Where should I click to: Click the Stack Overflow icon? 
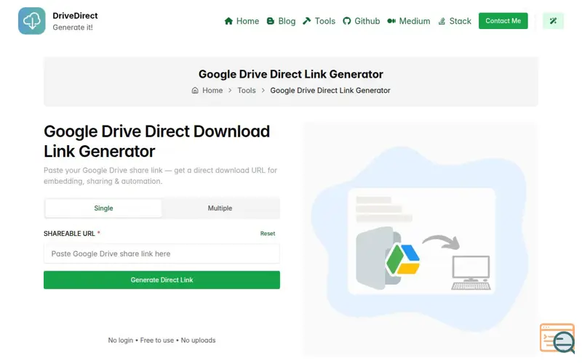(x=442, y=21)
